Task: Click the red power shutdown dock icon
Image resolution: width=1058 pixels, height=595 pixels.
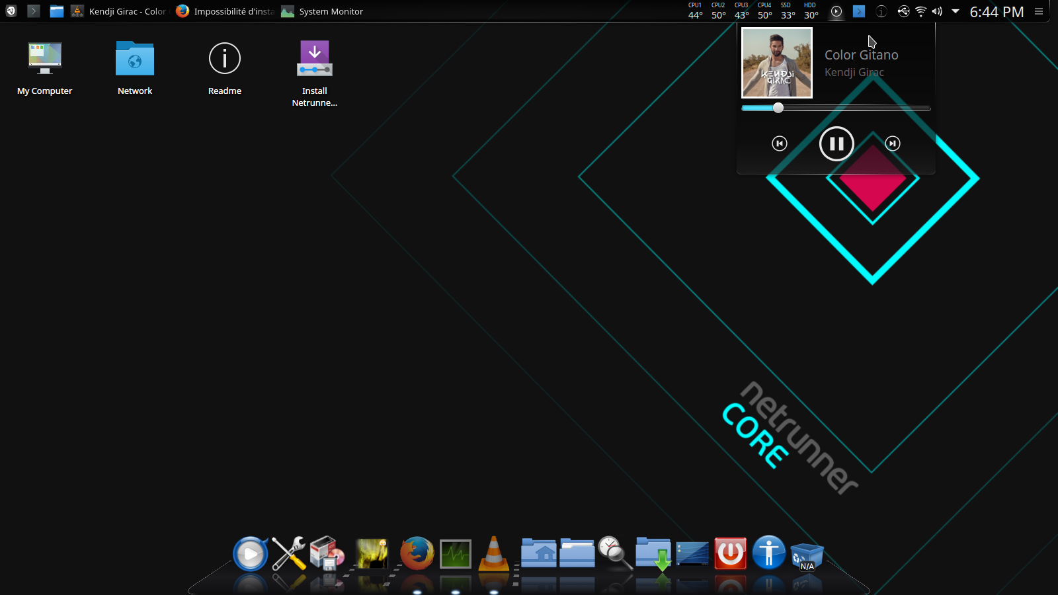Action: [731, 554]
